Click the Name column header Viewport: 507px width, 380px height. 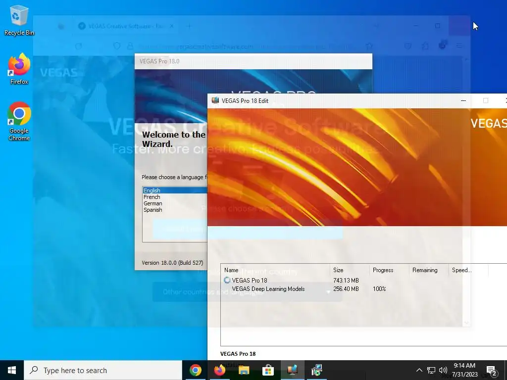275,270
